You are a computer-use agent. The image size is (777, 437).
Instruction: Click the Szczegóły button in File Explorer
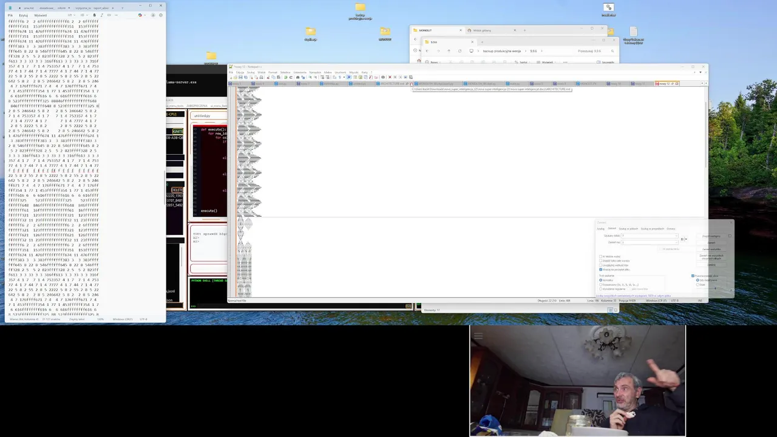coord(605,62)
